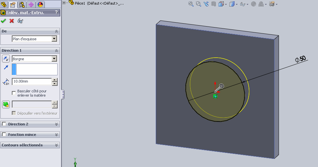Open the View Settings dropdown arrow
The height and width of the screenshot is (167, 318).
pos(276,5)
